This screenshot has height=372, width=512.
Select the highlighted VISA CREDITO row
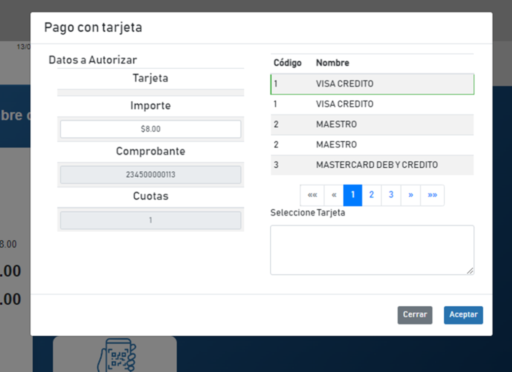coord(372,83)
